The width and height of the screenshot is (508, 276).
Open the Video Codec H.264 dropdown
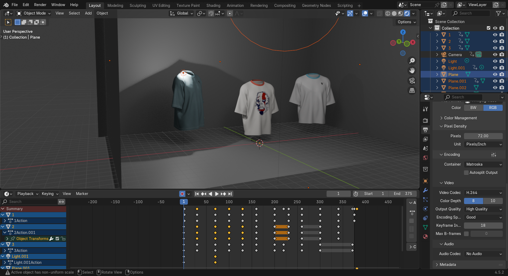483,193
